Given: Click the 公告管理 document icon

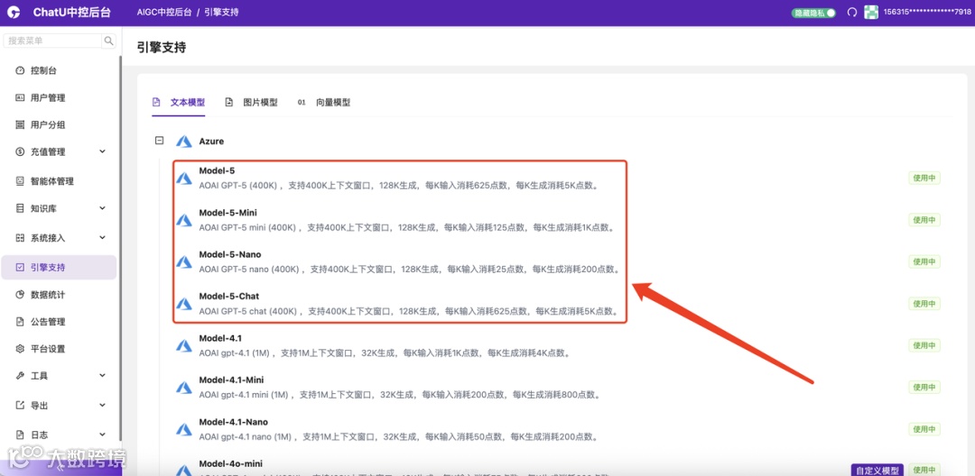Looking at the screenshot, I should [x=20, y=322].
